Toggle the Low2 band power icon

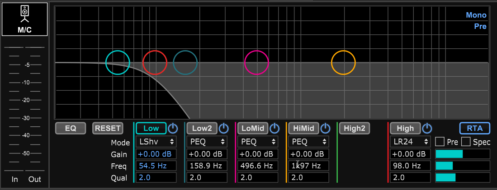224,128
